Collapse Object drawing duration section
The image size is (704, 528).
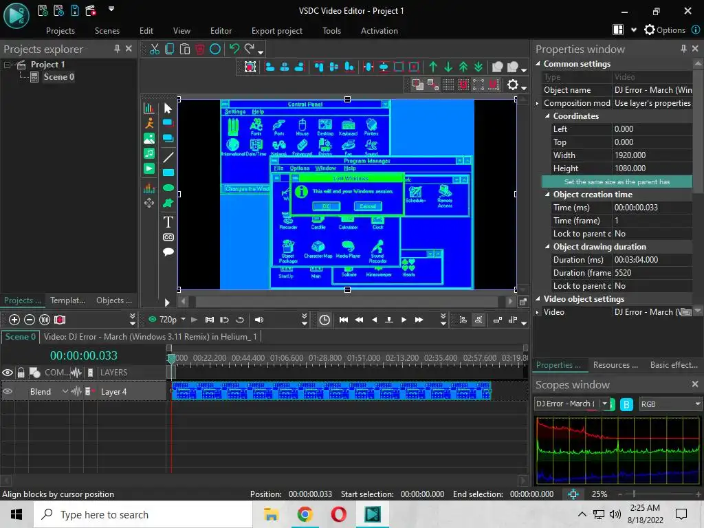pyautogui.click(x=547, y=247)
